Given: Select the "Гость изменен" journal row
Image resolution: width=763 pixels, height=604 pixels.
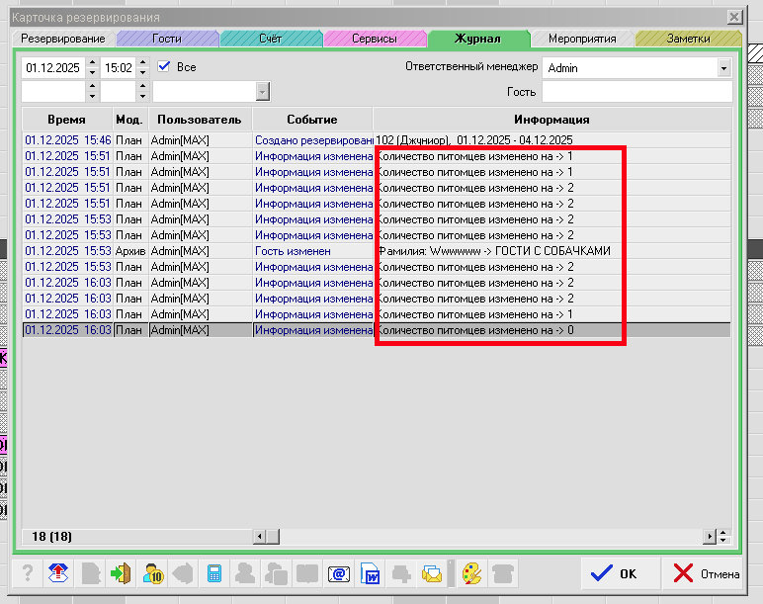Looking at the screenshot, I should [x=297, y=251].
